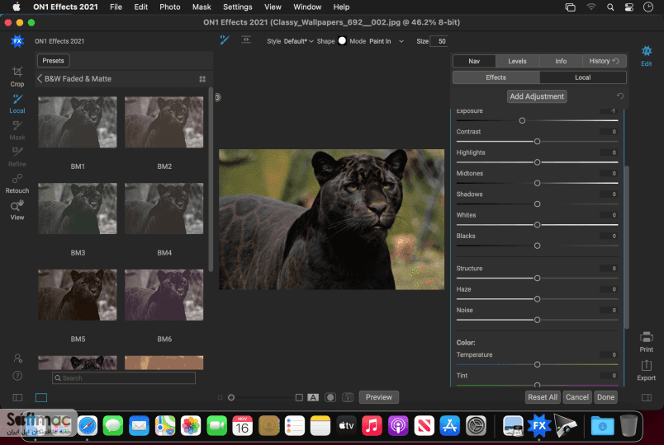
Task: Open the Mode Paint In dropdown
Action: 387,41
